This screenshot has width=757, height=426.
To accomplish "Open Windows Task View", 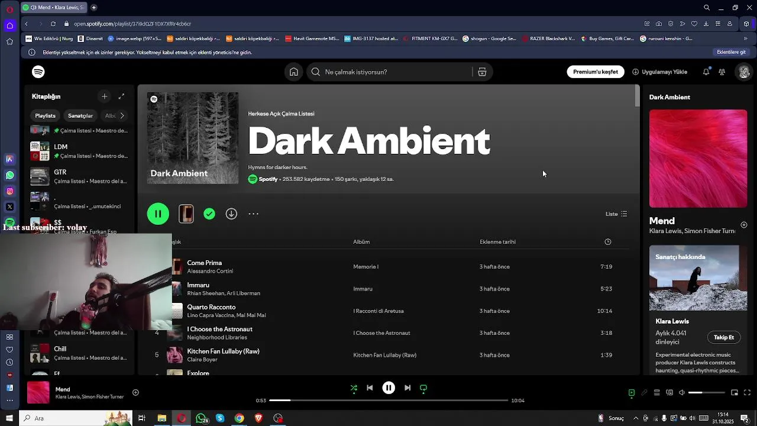I will tap(142, 418).
